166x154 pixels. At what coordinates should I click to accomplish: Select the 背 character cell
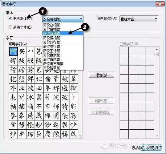pos(56,79)
